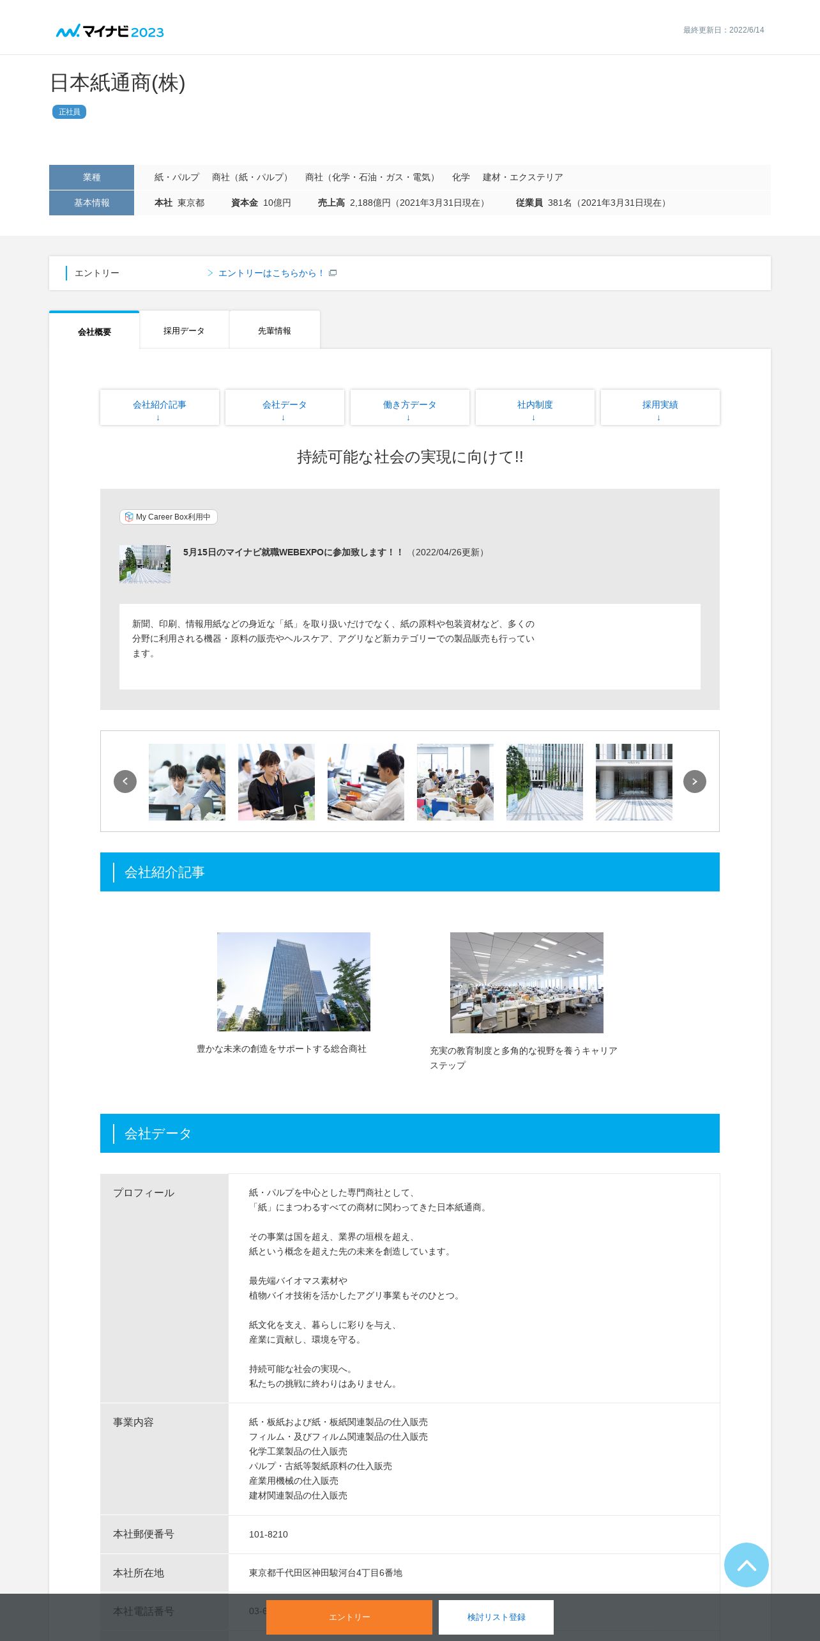This screenshot has height=1641, width=820.
Task: Click the 本社所在地 row label
Action: [x=139, y=1573]
